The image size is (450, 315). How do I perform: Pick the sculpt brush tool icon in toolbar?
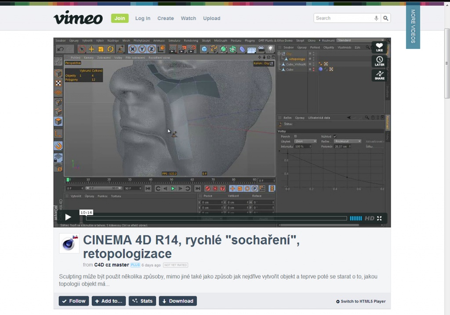pyautogui.click(x=120, y=49)
